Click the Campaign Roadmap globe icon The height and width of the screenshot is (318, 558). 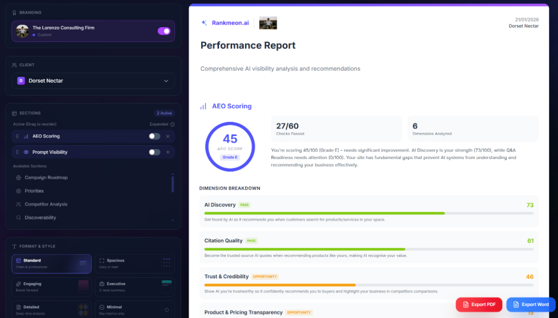click(x=19, y=178)
